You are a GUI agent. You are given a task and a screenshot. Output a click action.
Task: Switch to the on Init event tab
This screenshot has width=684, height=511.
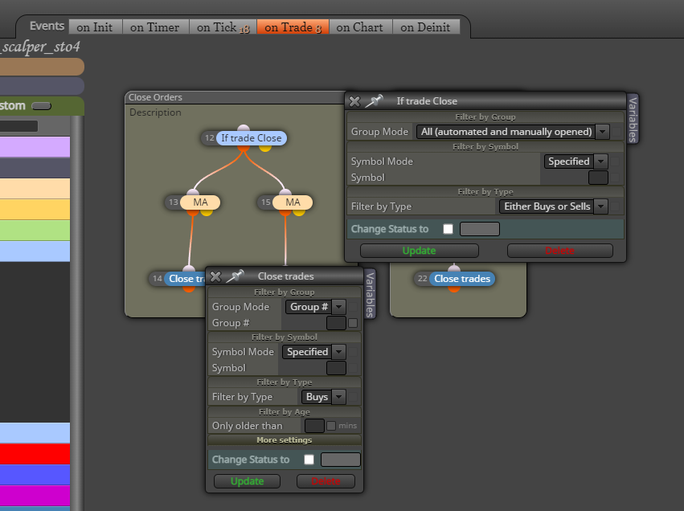95,27
